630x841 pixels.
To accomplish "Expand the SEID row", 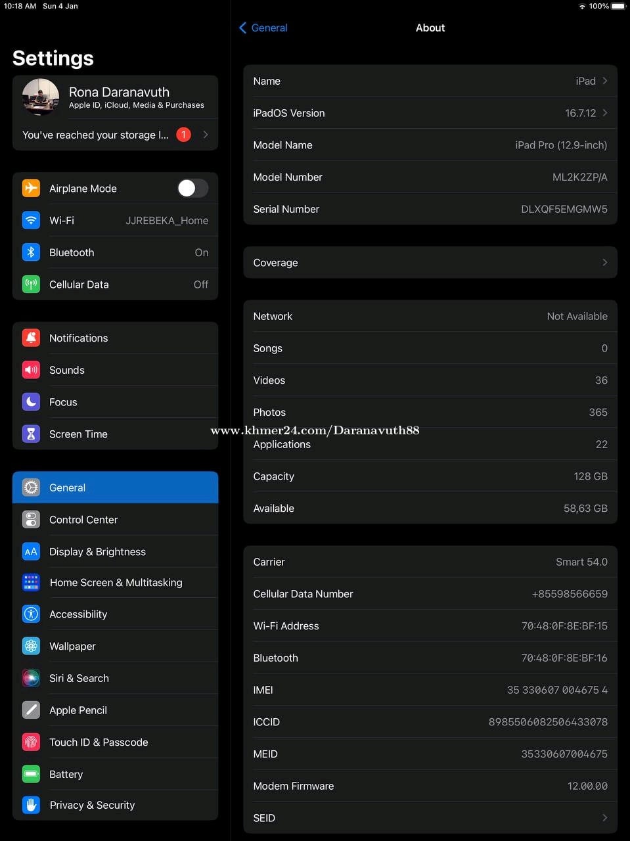I will click(430, 818).
